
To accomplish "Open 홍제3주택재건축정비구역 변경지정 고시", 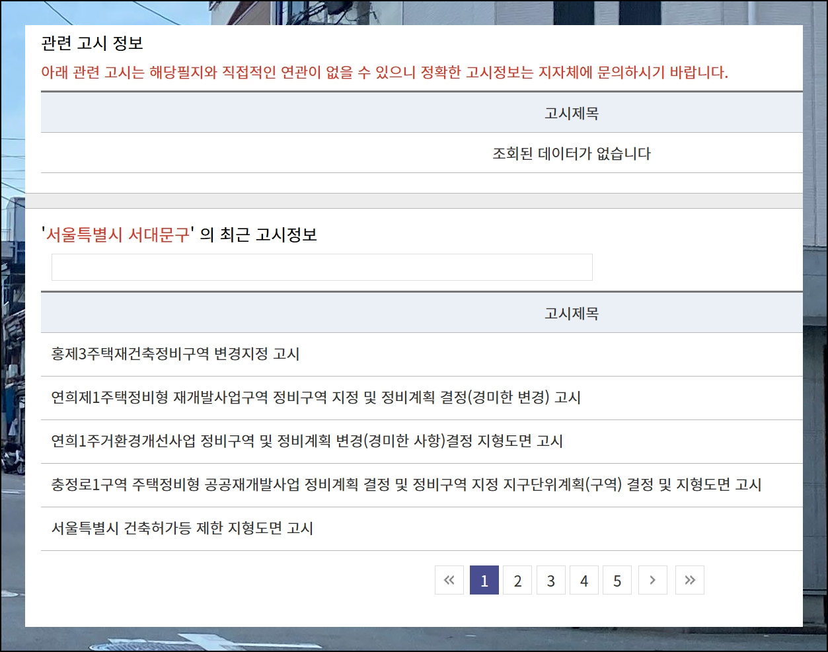I will [175, 354].
